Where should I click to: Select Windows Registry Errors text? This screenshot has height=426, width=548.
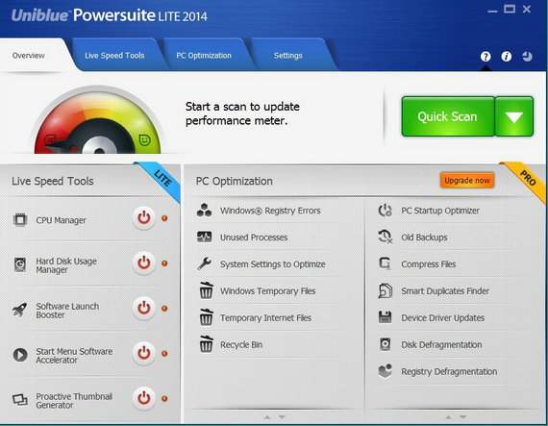(270, 211)
